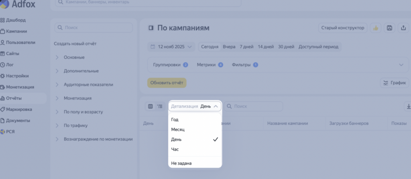Image resolution: width=411 pixels, height=179 pixels.
Task: Open Метрики settings
Action: click(x=210, y=65)
